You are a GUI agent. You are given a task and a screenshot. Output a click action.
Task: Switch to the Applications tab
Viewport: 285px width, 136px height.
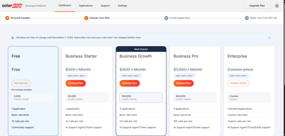pos(86,6)
